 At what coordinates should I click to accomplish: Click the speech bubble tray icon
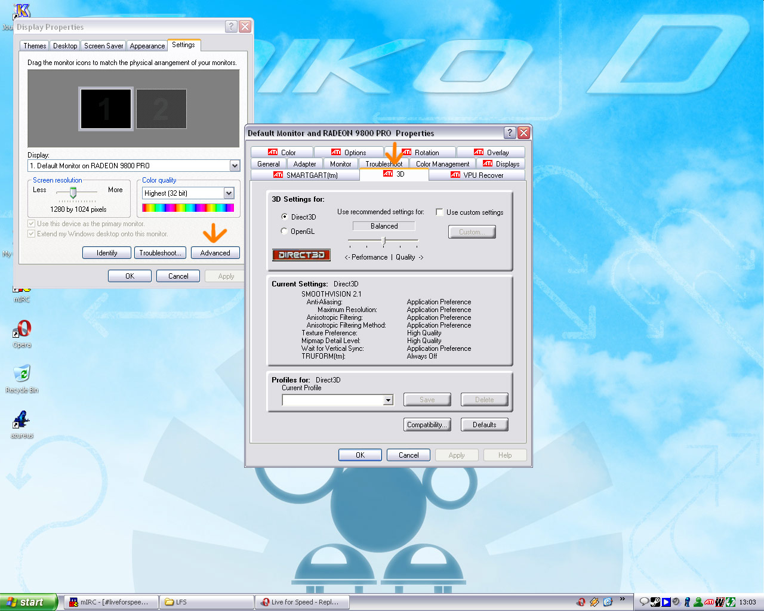click(644, 602)
